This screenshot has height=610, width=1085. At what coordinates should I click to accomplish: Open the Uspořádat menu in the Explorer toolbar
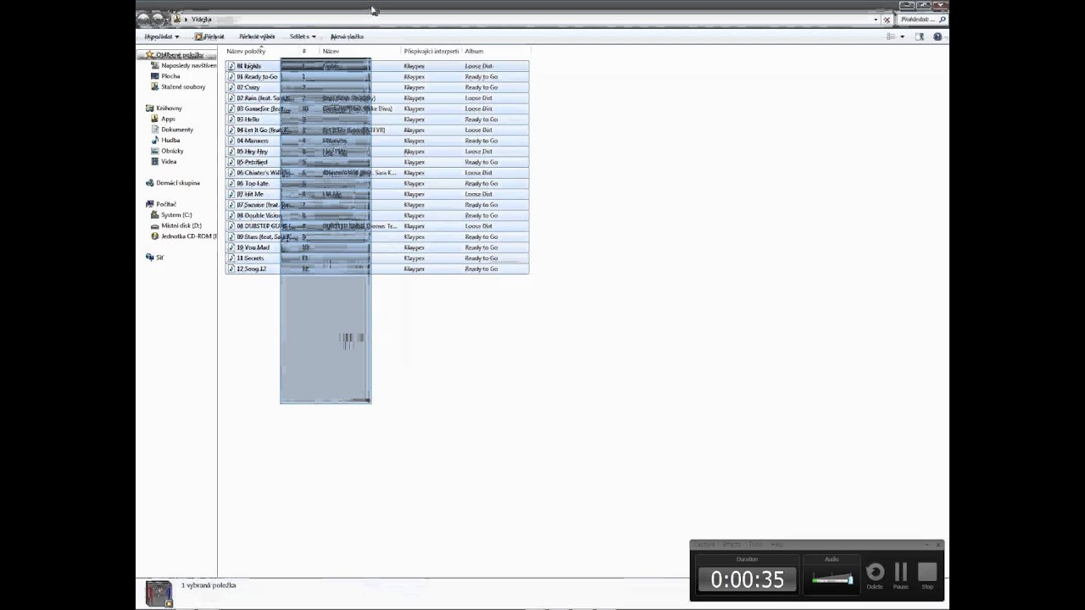tap(161, 36)
